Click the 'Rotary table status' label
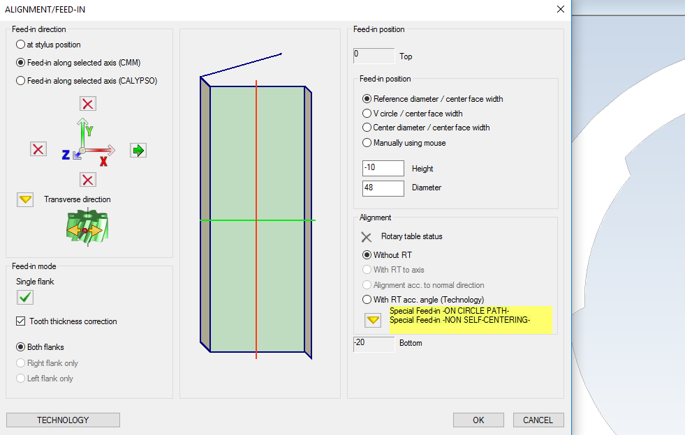This screenshot has height=435, width=685. (x=411, y=236)
